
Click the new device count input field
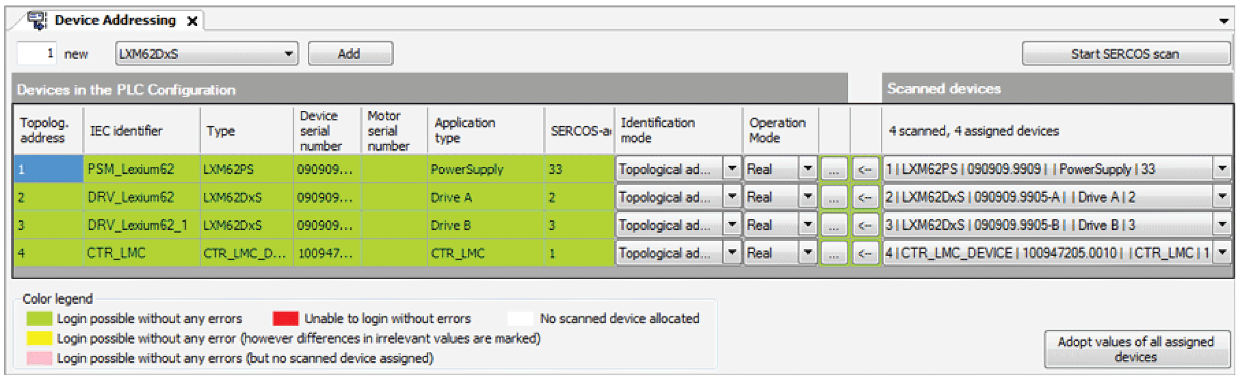tap(36, 53)
